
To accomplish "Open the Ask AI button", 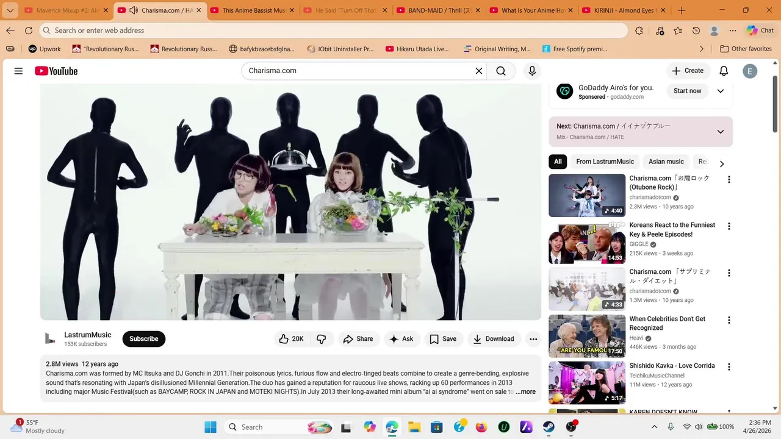I will tap(401, 339).
